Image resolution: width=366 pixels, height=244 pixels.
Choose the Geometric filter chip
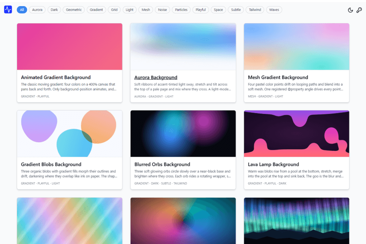coord(74,10)
